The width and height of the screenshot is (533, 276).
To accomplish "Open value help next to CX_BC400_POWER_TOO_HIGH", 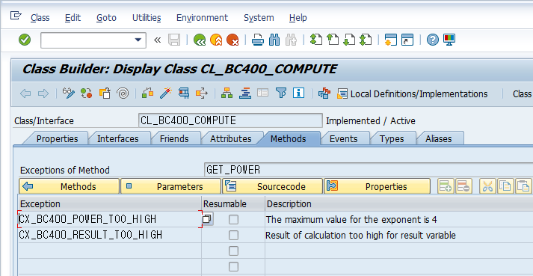I will coord(207,219).
